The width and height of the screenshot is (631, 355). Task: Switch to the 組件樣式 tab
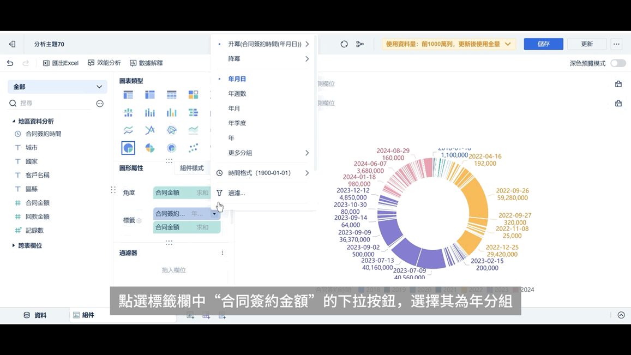(x=191, y=169)
